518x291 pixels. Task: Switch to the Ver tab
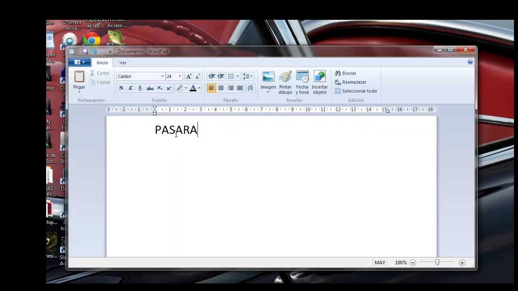point(123,63)
